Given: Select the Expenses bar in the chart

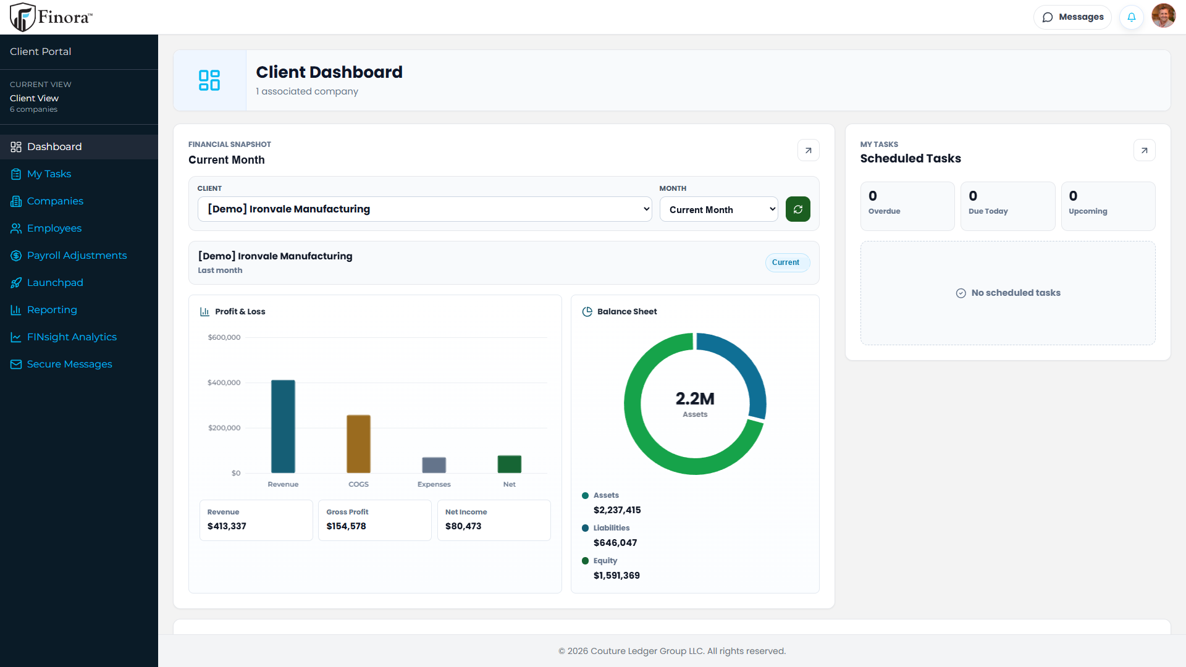Looking at the screenshot, I should [x=434, y=465].
